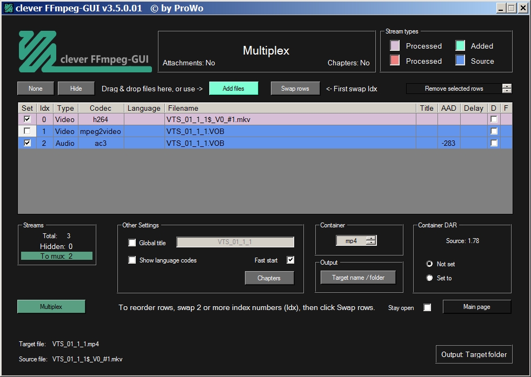Click the Language column header
Image resolution: width=531 pixels, height=377 pixels.
pos(144,108)
